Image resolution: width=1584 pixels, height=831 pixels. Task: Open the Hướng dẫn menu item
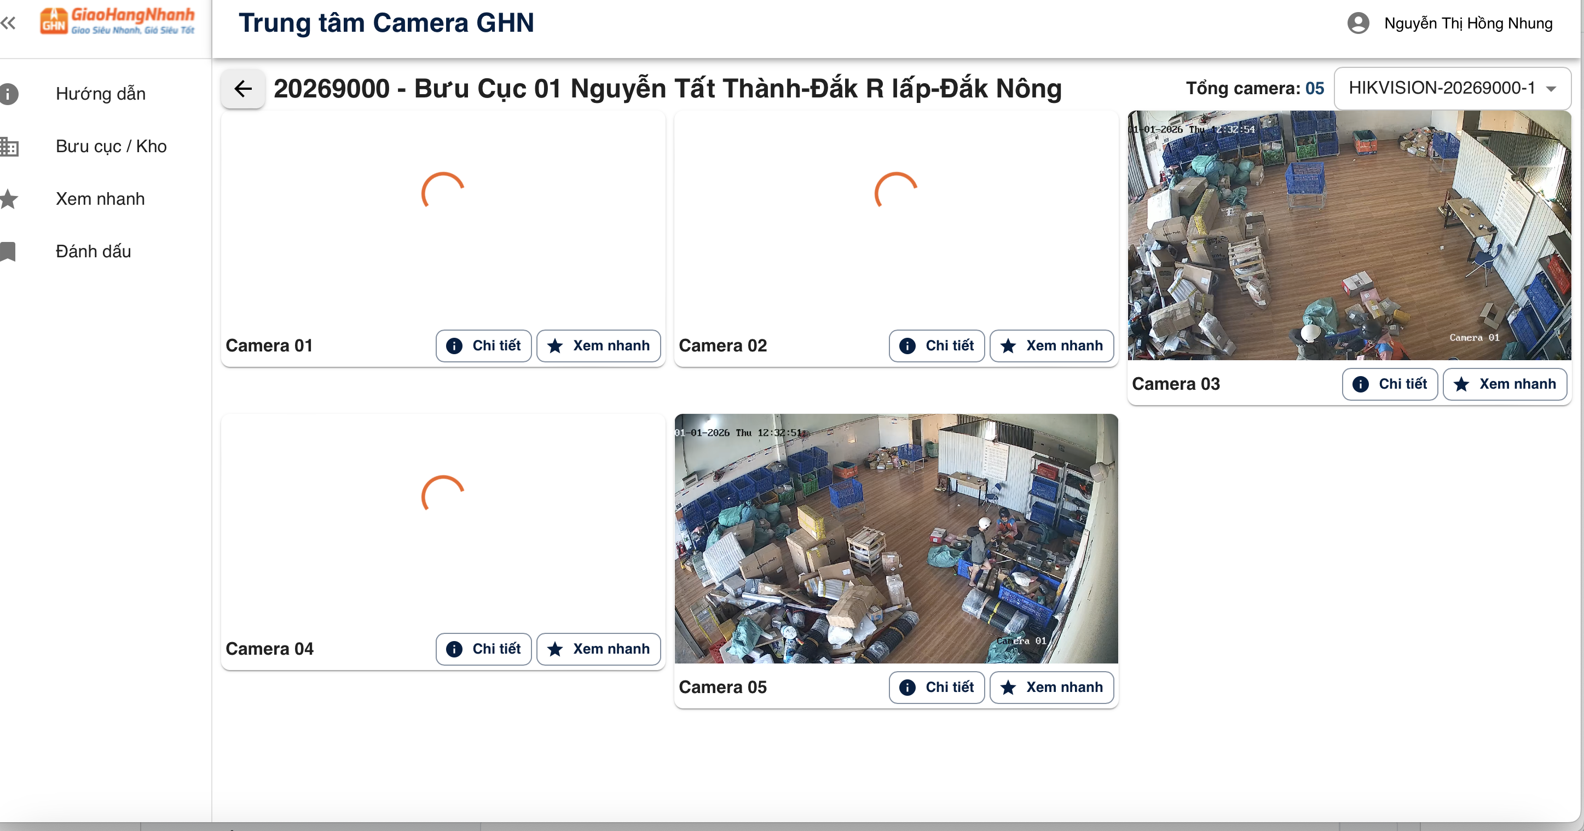(100, 94)
